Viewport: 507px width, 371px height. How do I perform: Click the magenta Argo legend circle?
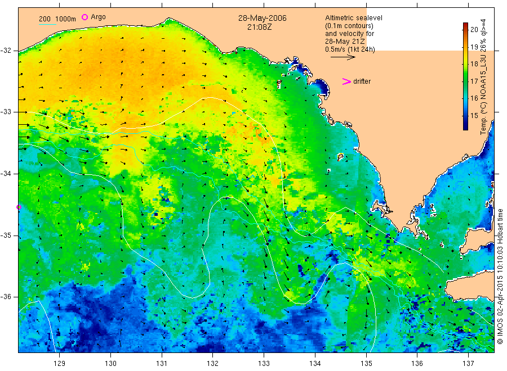(84, 17)
